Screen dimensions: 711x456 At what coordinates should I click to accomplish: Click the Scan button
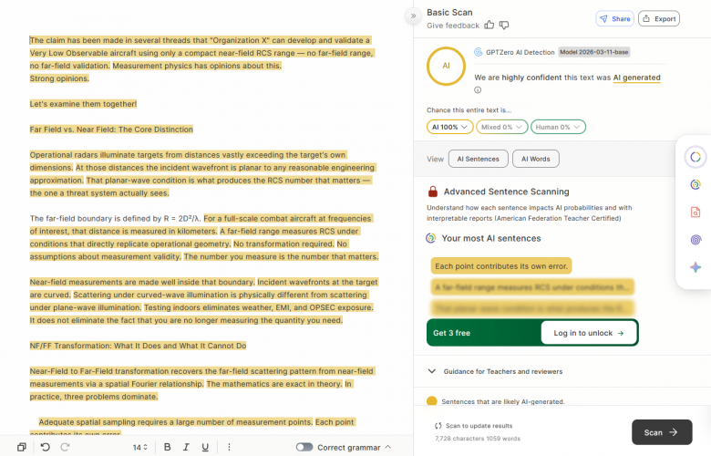tap(661, 432)
